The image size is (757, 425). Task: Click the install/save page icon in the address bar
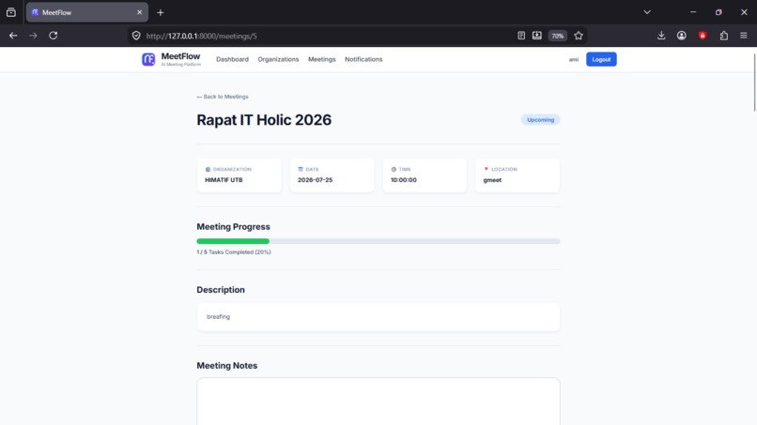(x=537, y=36)
